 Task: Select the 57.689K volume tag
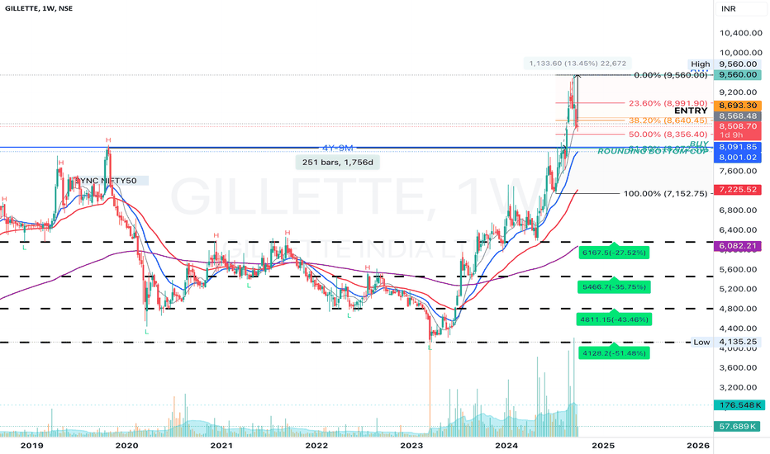click(x=738, y=426)
